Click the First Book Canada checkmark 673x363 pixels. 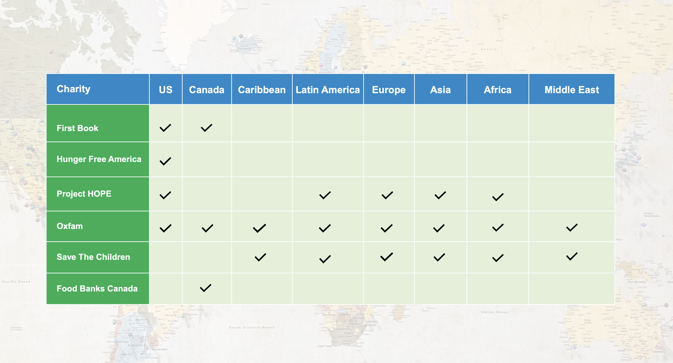(x=206, y=128)
